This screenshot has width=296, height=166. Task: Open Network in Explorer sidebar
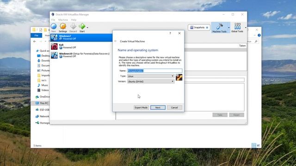43,116
